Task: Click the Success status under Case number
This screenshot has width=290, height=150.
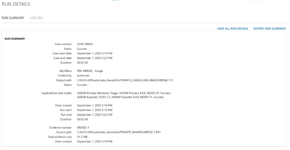Action: [82, 49]
